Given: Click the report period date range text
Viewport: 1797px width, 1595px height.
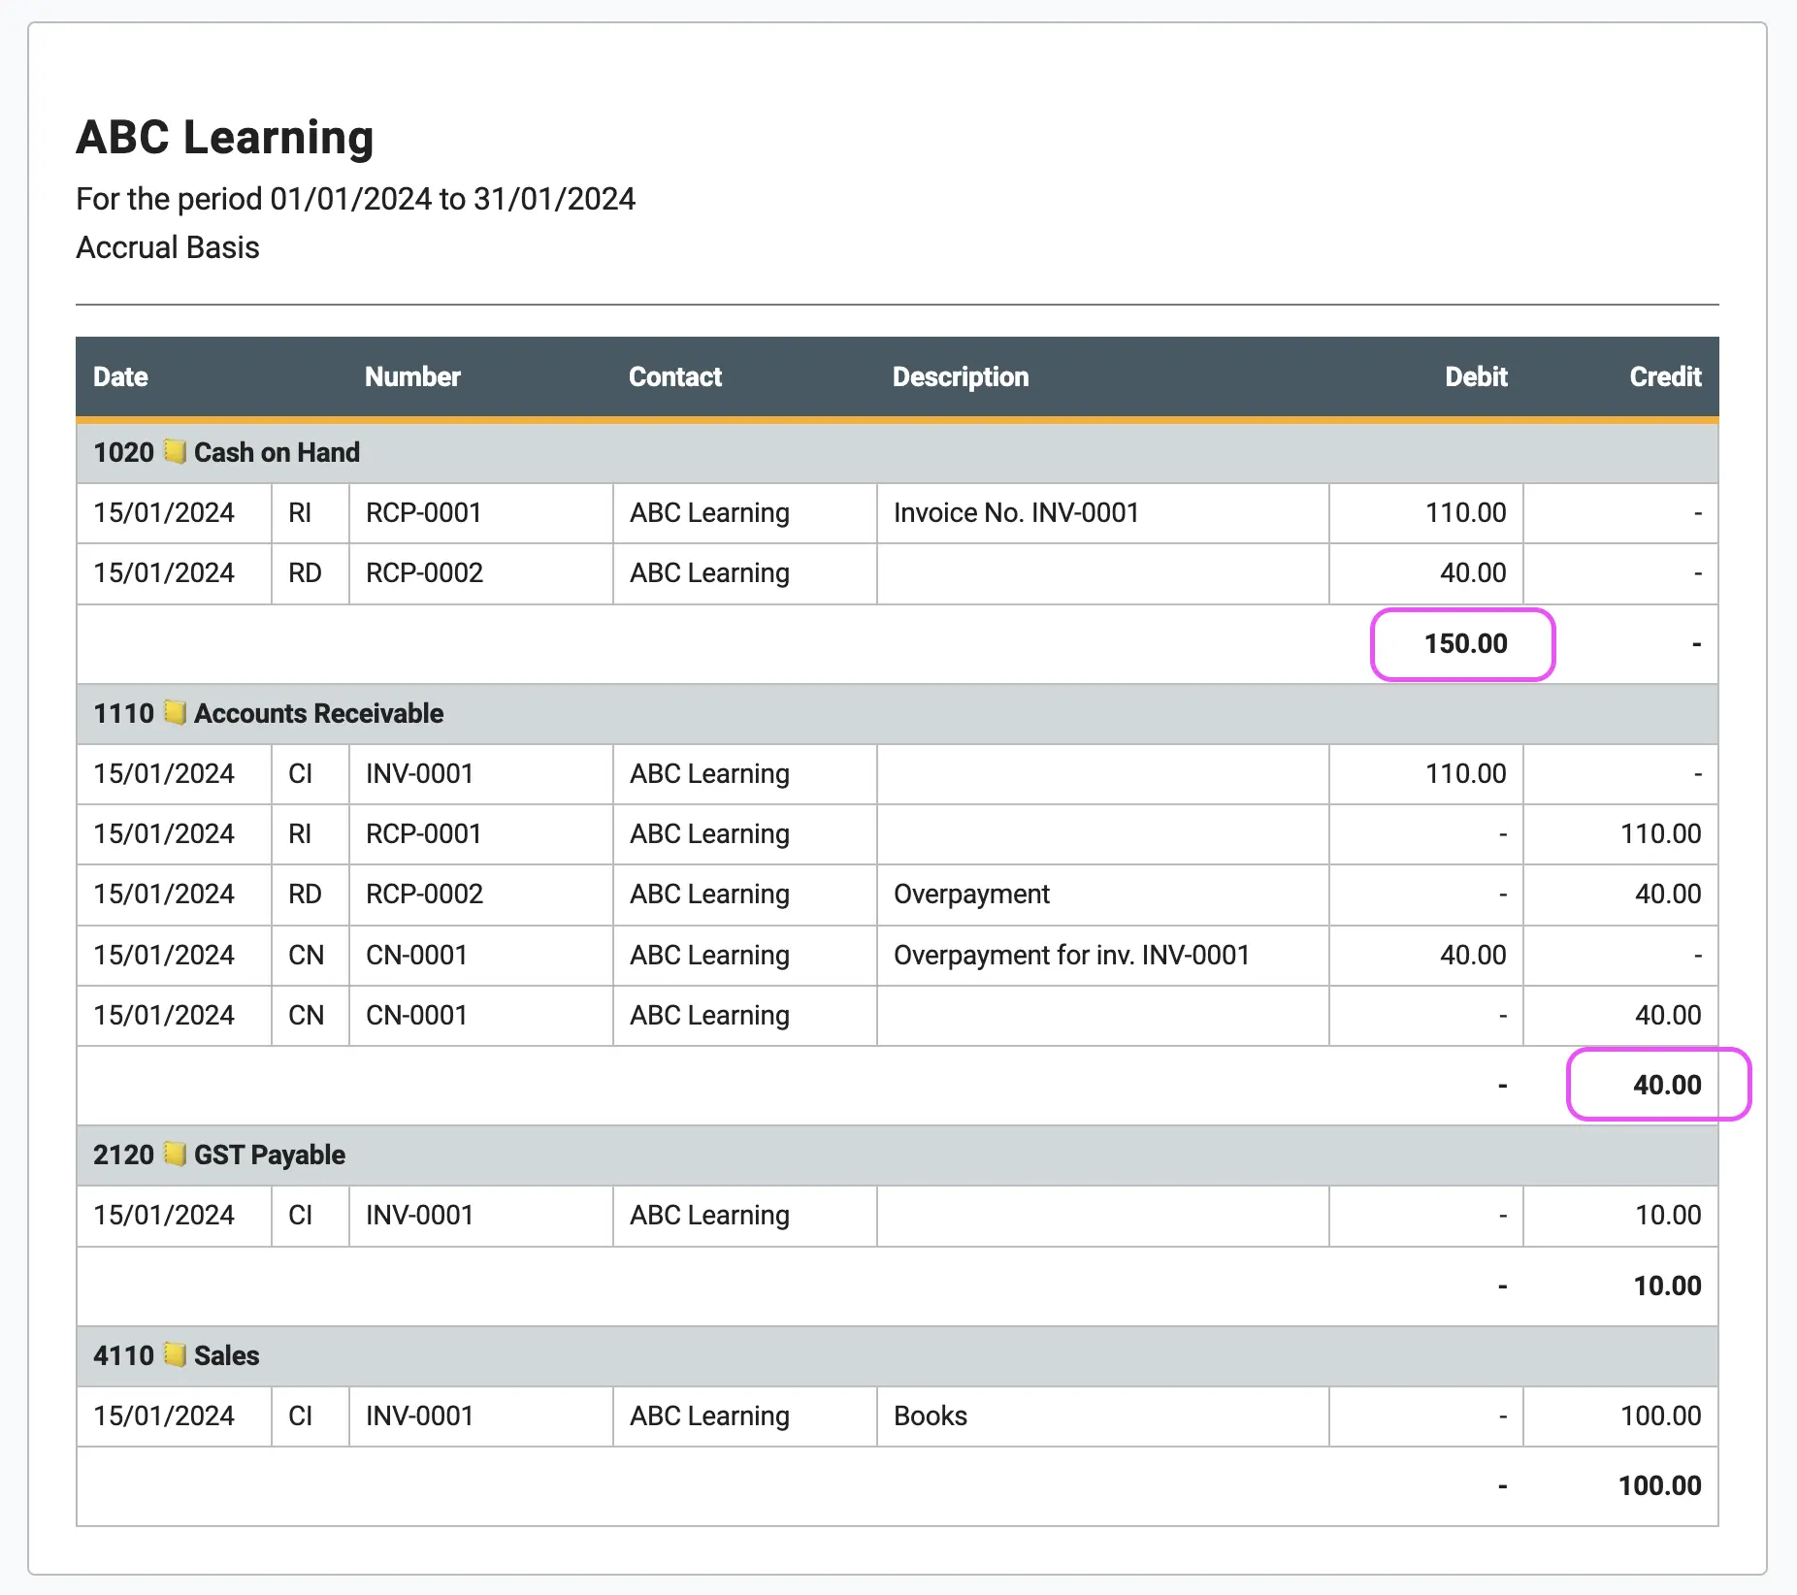Looking at the screenshot, I should tap(356, 199).
